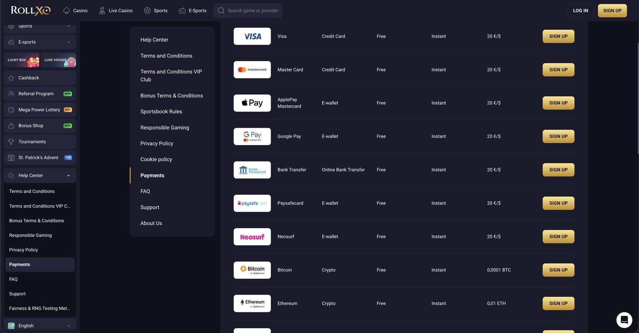Click the RollXO logo

pos(31,10)
